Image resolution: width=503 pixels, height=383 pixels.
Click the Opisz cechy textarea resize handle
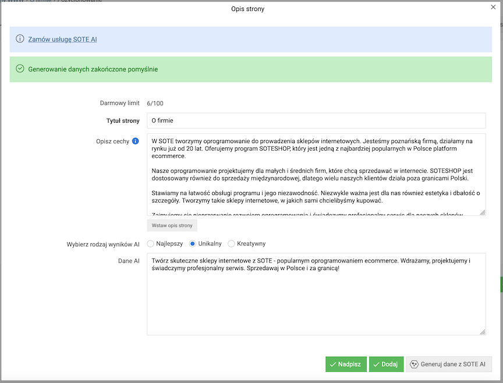[483, 212]
